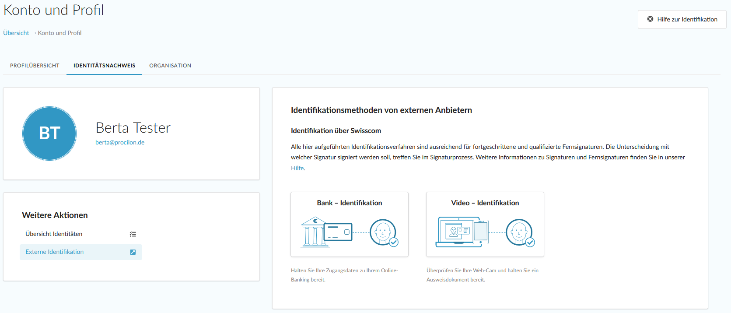The width and height of the screenshot is (731, 313).
Task: Follow the Hilfe link in the Swisscom description
Action: point(297,168)
